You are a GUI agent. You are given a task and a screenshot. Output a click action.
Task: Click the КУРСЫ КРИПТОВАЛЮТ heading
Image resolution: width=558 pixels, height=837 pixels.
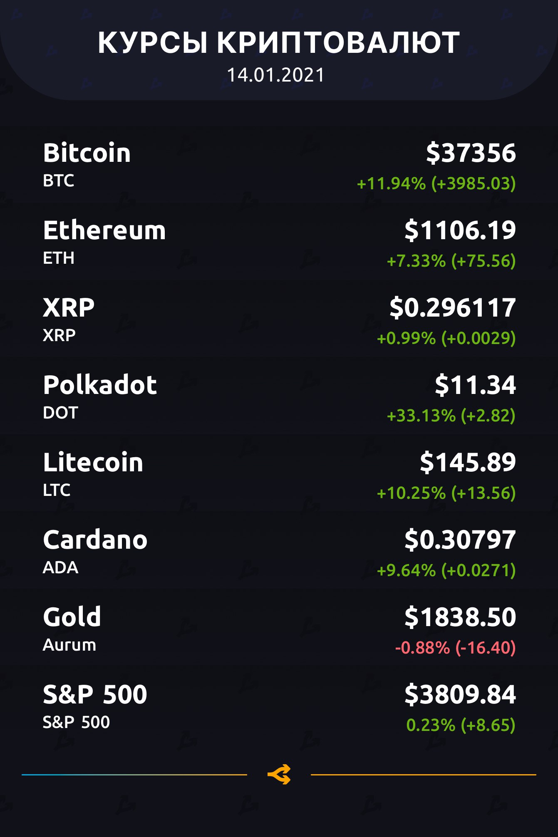[279, 42]
